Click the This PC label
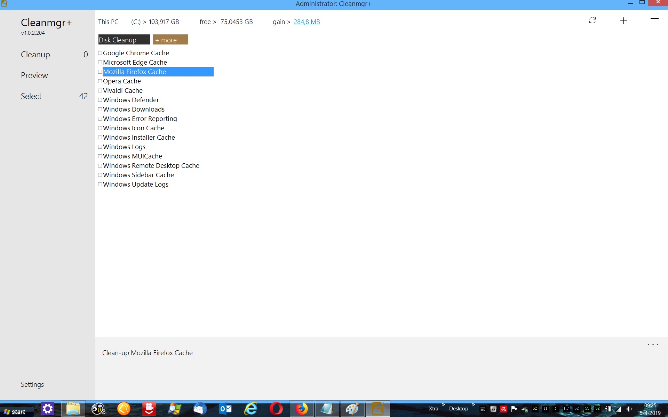 pos(108,22)
